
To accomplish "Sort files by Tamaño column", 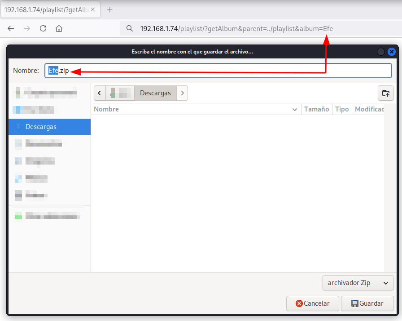I will tap(316, 109).
